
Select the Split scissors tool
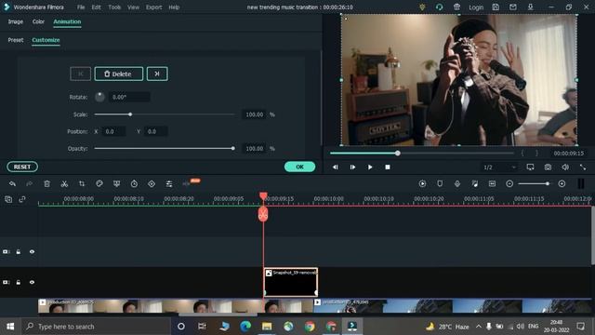[64, 184]
